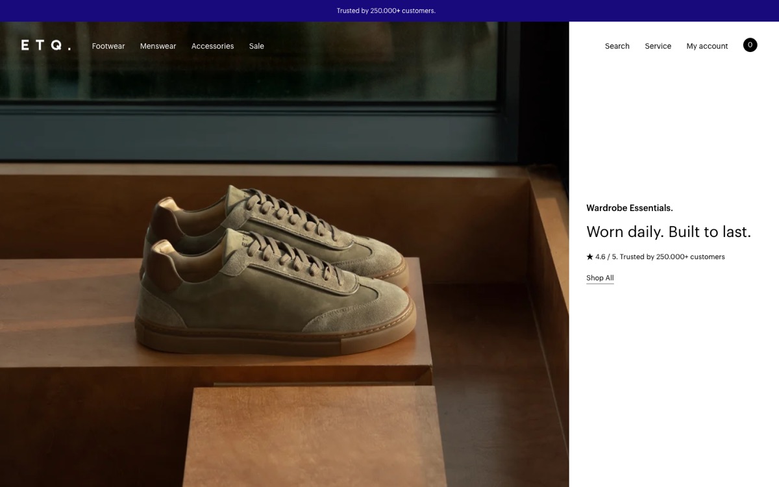Image resolution: width=779 pixels, height=487 pixels.
Task: Click the ETQ. logo
Action: [45, 45]
